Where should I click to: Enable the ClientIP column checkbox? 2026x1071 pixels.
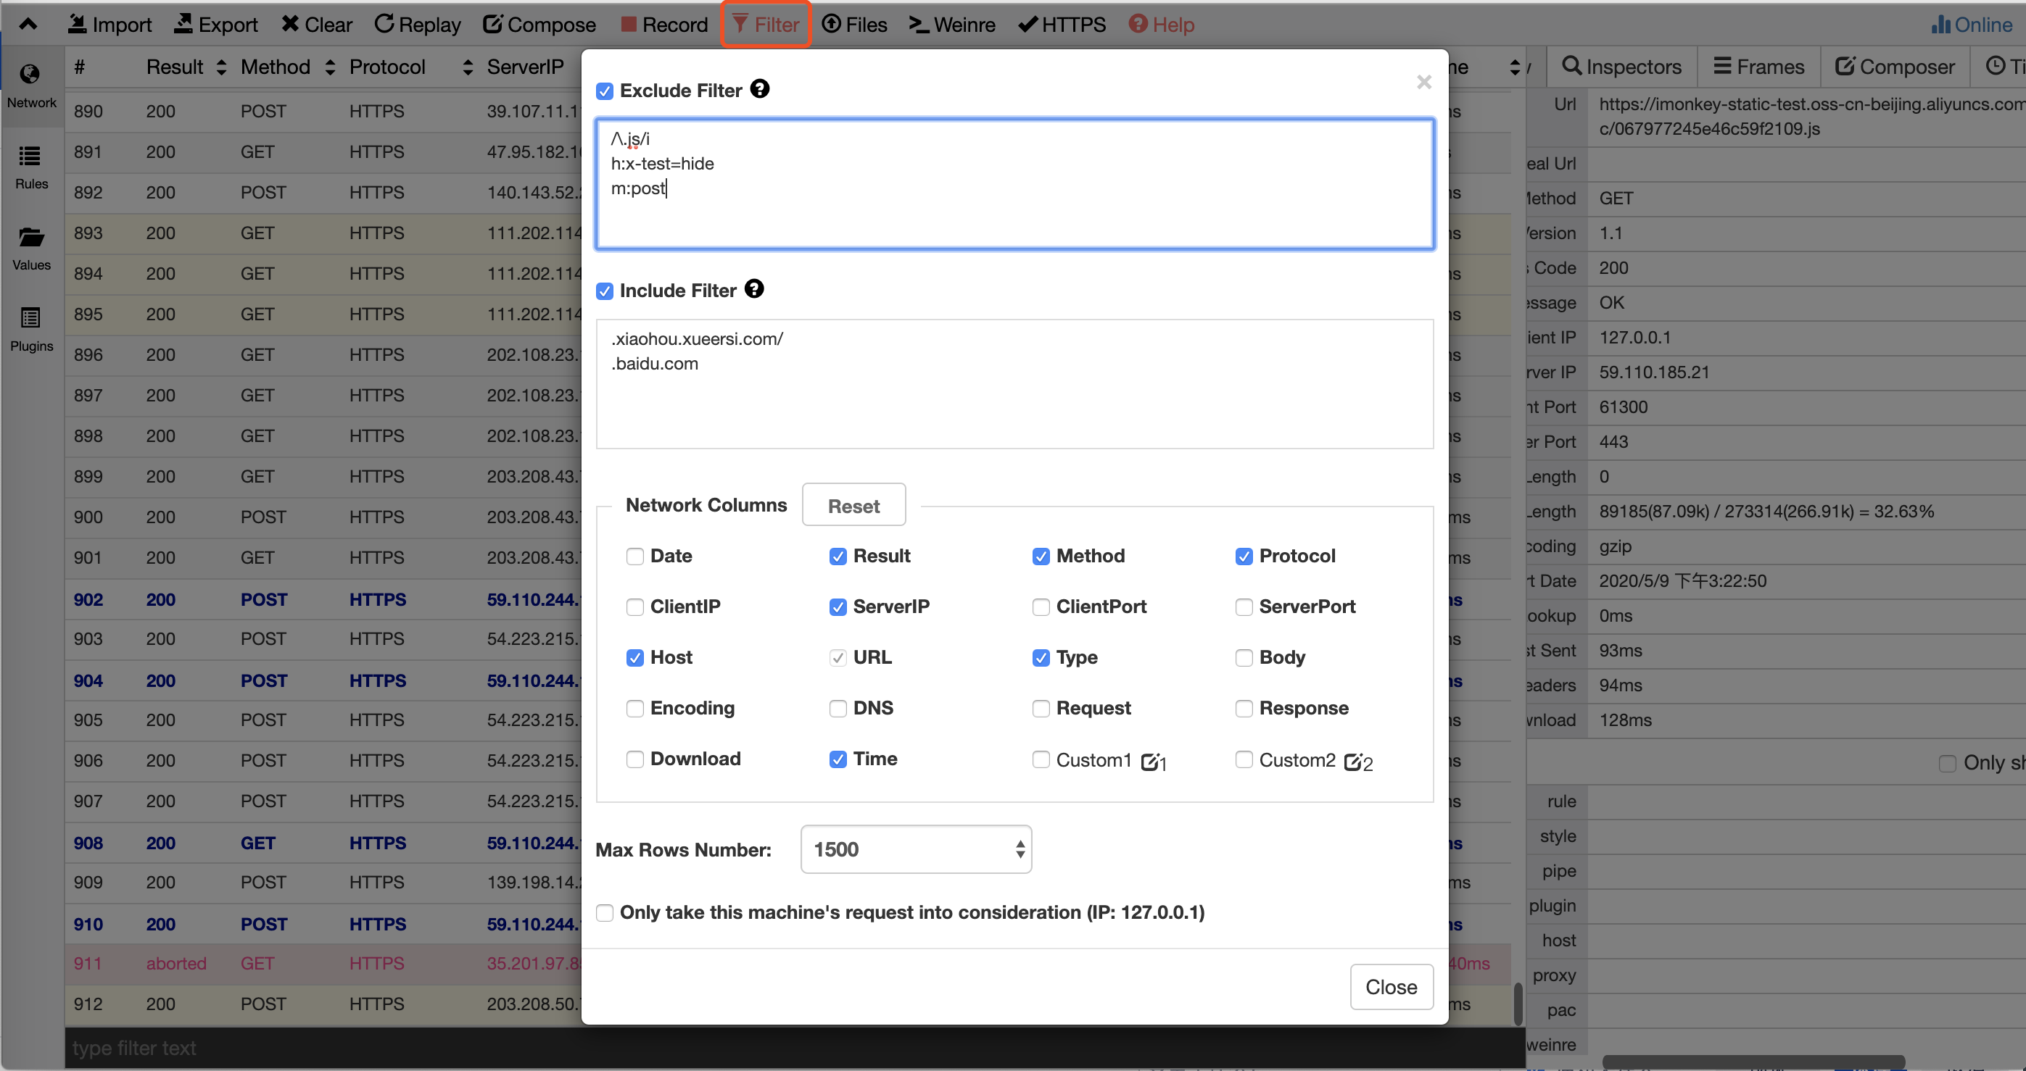click(x=634, y=607)
